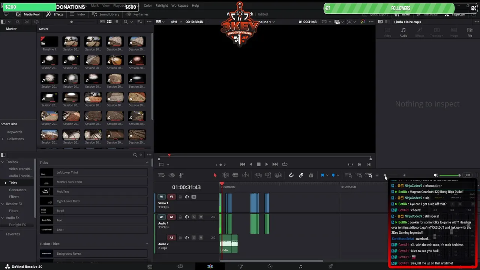Screen dimensions: 480x270
Task: Mute monitoring with the speaker icon
Action: (x=436, y=175)
